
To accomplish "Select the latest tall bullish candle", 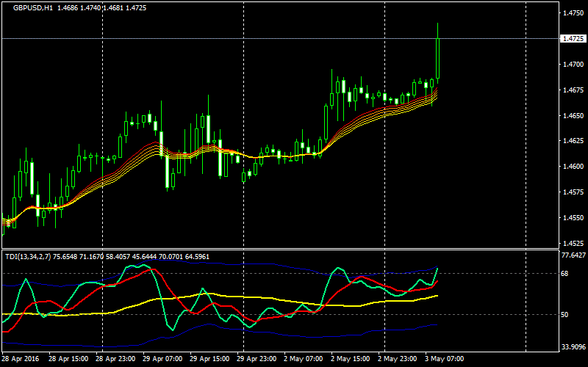I will tap(437, 57).
